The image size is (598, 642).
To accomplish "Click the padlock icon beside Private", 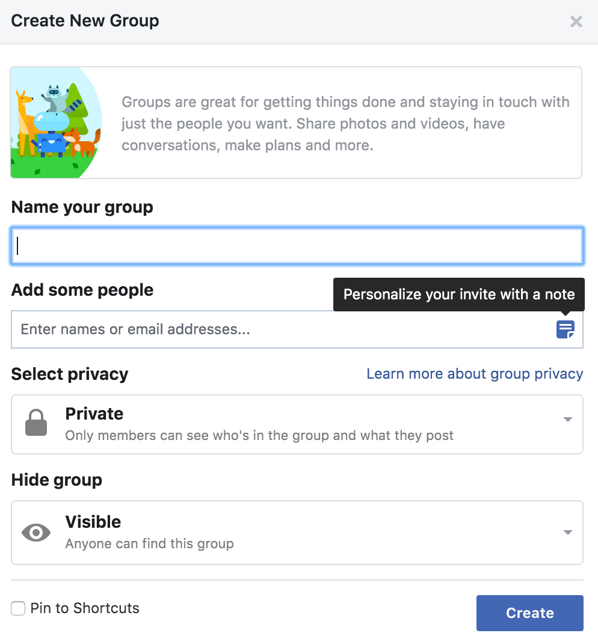I will pos(34,423).
